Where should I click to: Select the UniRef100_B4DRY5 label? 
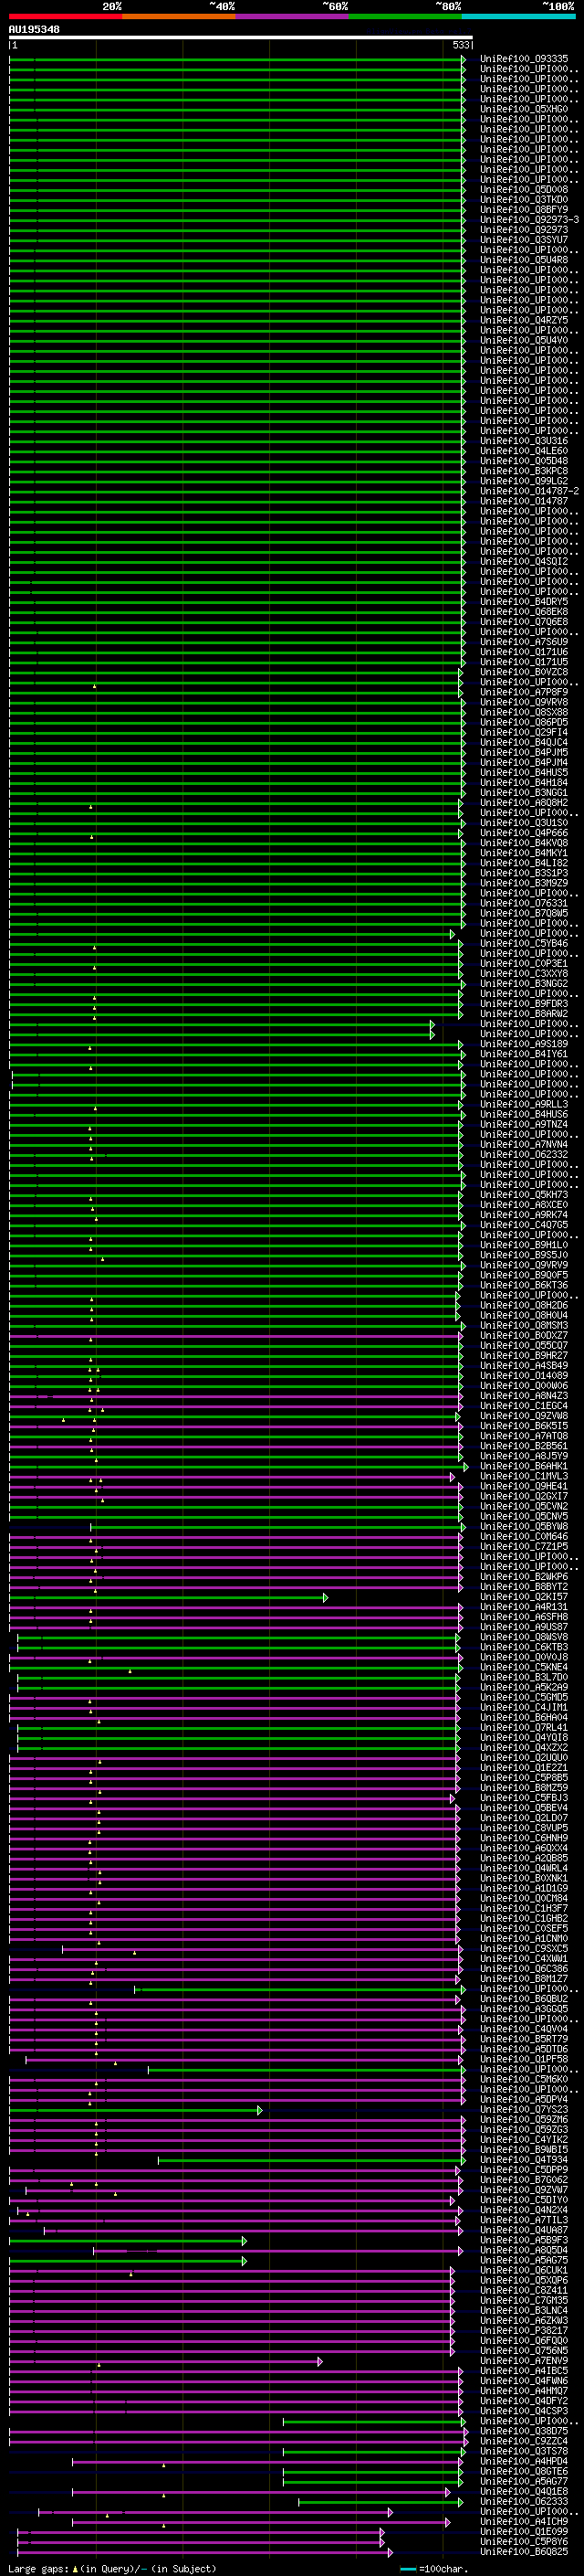524,601
